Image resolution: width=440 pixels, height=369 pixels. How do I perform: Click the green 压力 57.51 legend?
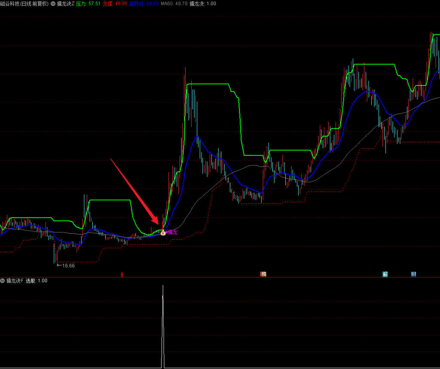[88, 3]
